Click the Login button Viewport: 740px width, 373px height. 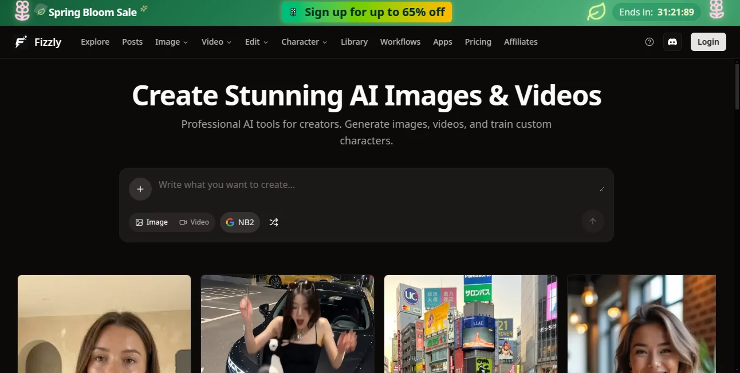(x=708, y=42)
